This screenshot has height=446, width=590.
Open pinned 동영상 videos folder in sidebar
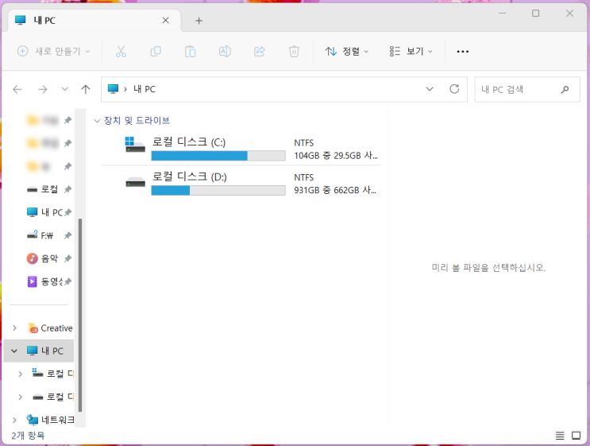49,281
